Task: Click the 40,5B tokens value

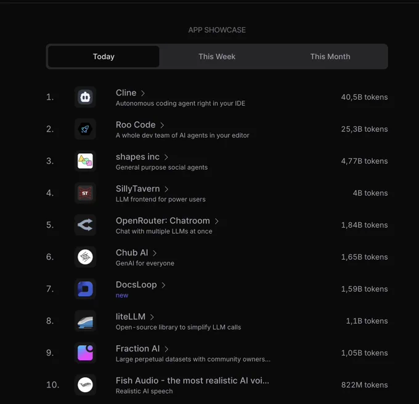Action: 364,97
